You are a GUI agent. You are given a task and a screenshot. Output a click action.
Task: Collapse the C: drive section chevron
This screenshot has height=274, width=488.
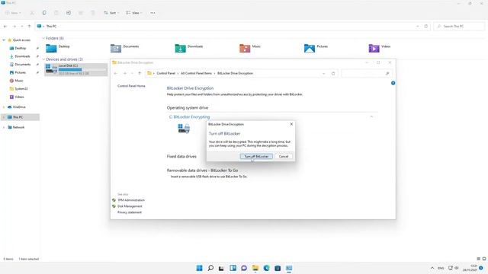(371, 116)
